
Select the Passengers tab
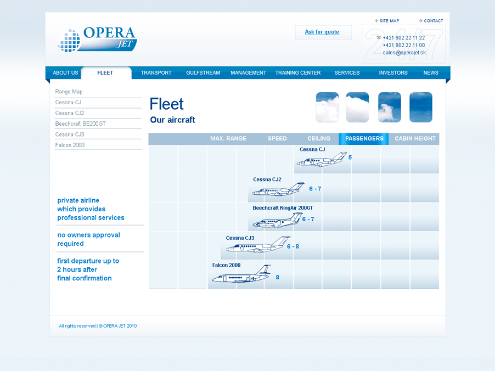(364, 139)
